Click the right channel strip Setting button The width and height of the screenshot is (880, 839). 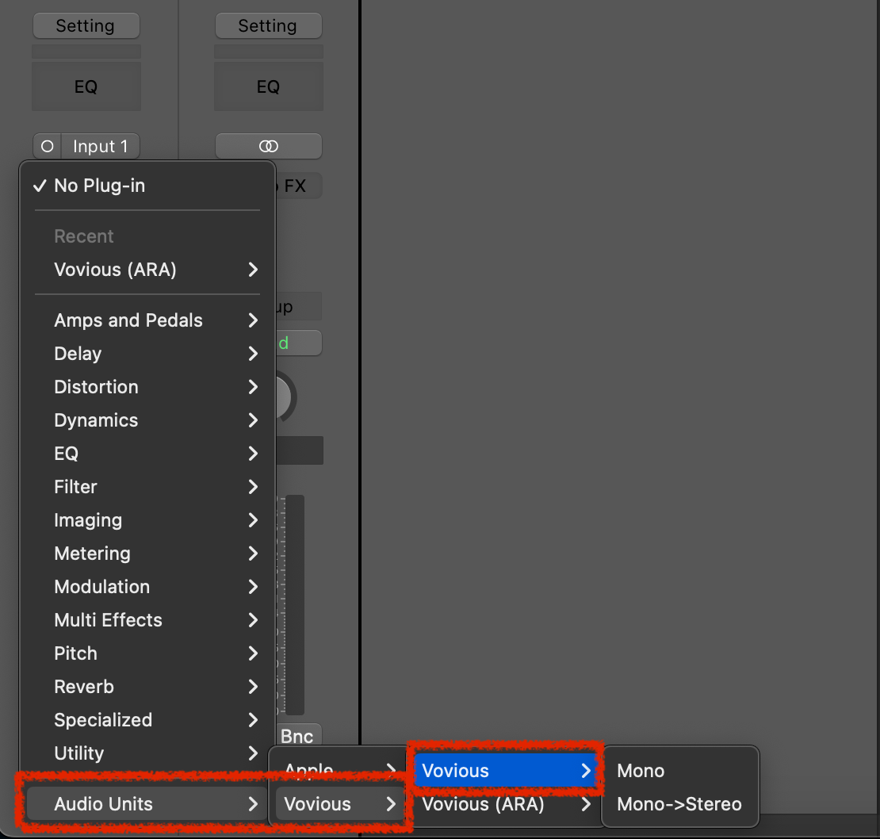click(x=268, y=25)
